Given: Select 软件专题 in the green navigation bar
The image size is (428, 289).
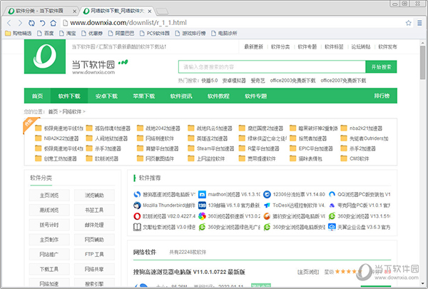Looking at the screenshot, I should pyautogui.click(x=256, y=96).
